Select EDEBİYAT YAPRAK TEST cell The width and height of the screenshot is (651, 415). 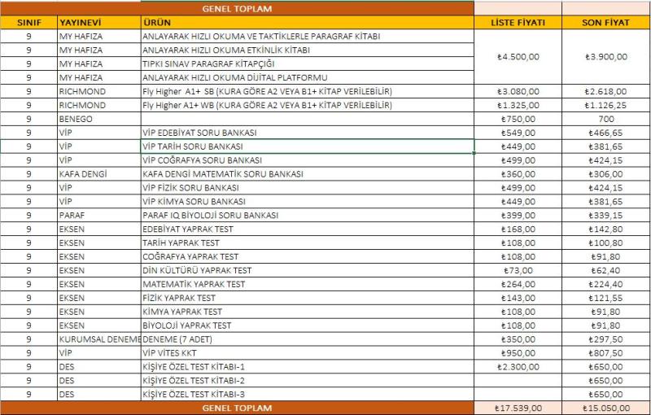click(x=308, y=229)
